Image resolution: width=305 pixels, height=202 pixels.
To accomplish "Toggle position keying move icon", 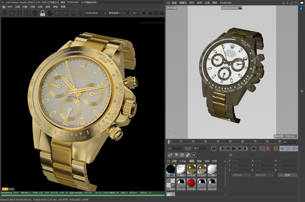I will tap(282, 148).
